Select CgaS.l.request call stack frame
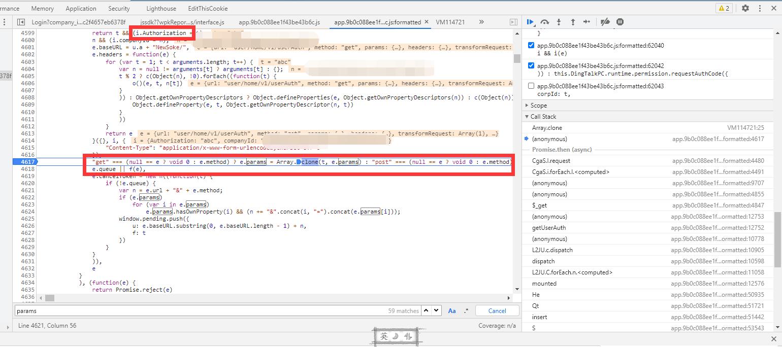The image size is (782, 347). 551,161
